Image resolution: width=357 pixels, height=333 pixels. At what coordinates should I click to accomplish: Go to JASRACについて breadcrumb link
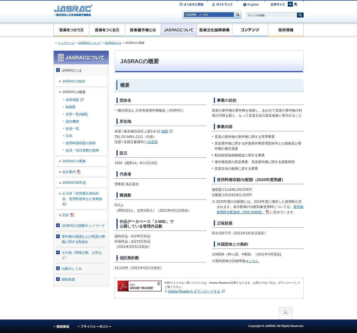90,43
